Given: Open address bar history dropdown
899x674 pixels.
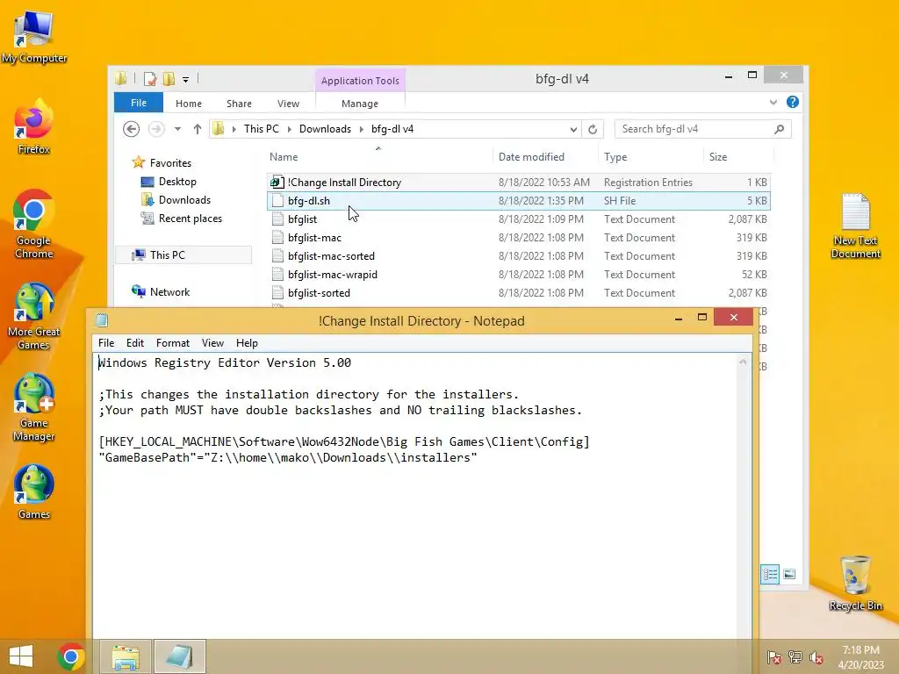Looking at the screenshot, I should point(572,130).
